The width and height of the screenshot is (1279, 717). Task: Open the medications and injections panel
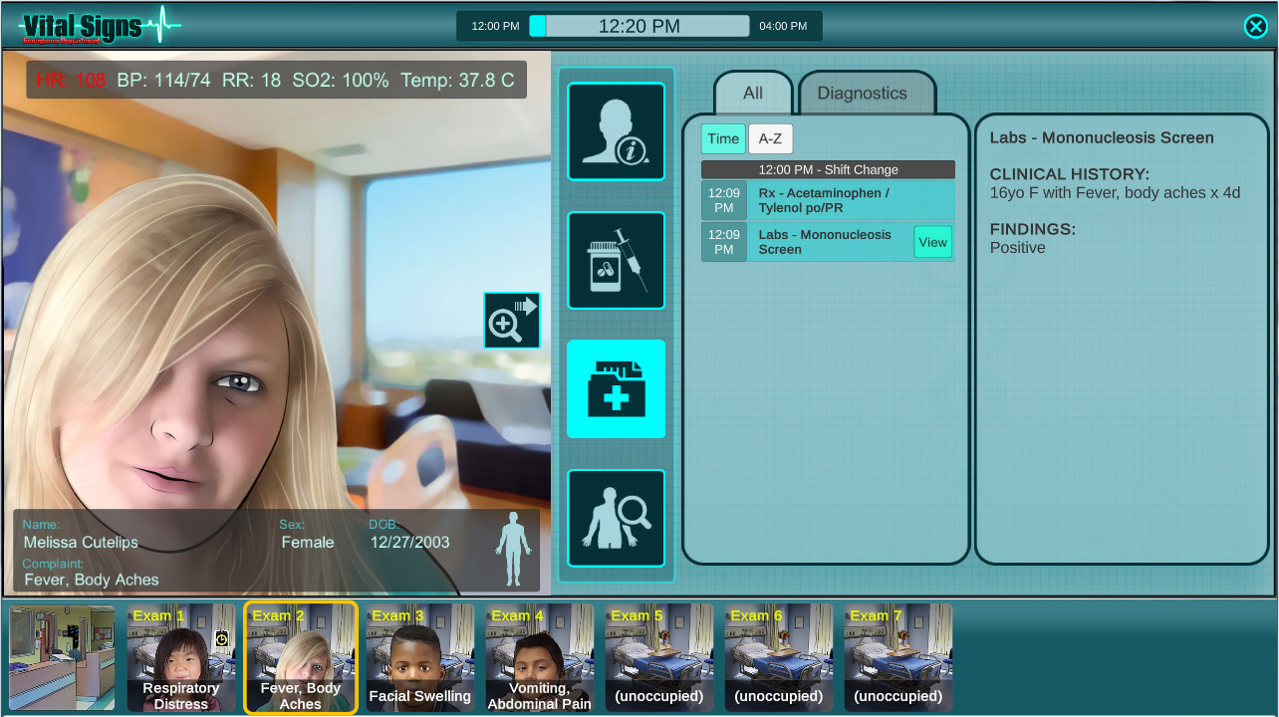616,260
